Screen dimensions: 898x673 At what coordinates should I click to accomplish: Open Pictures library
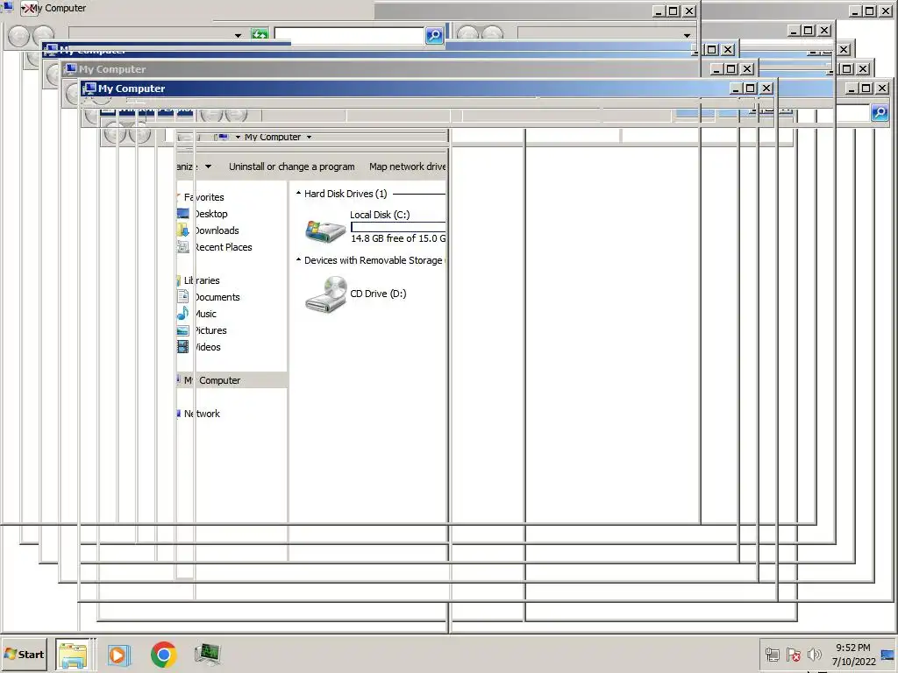[x=210, y=329]
